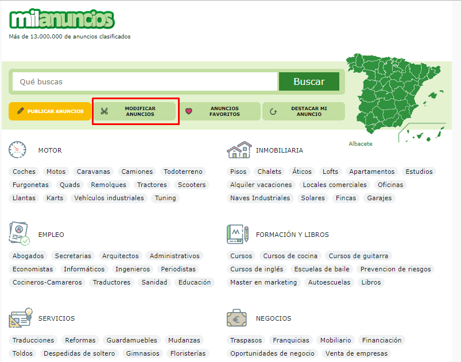Viewport: 461px width, 362px height.
Task: Select the Todoterreno tag
Action: (183, 172)
